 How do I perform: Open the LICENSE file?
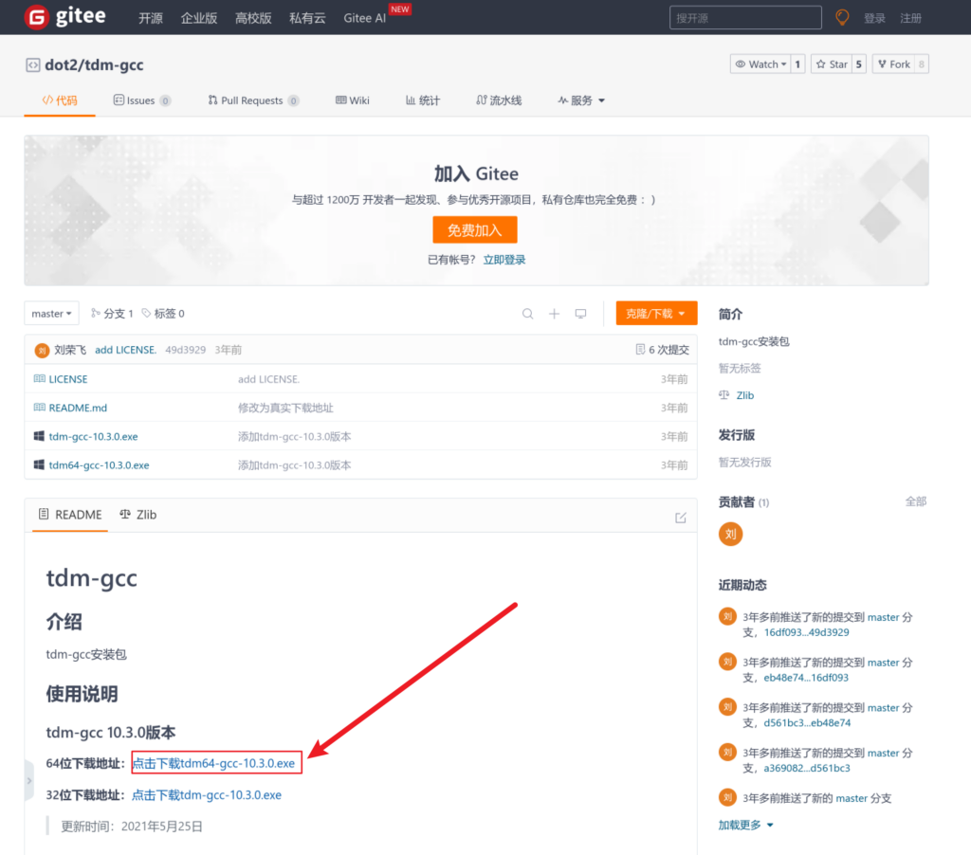[68, 379]
